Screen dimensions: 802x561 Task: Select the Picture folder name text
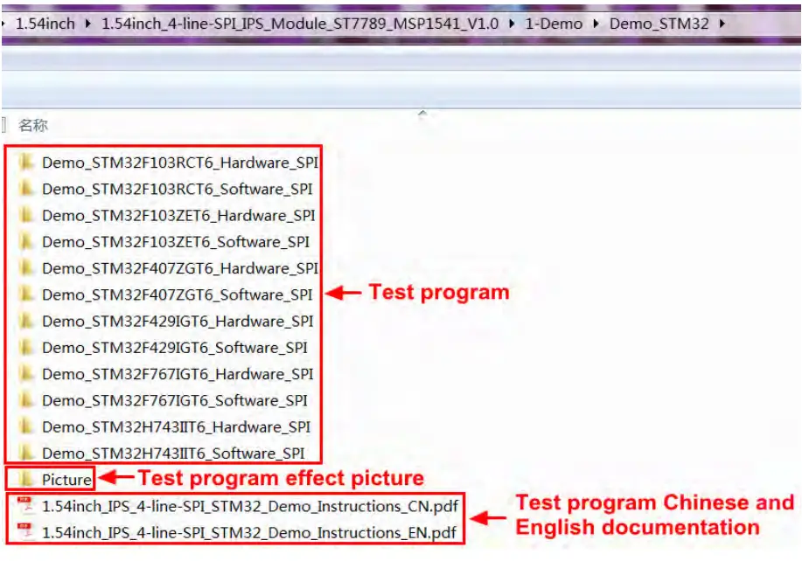click(x=66, y=479)
